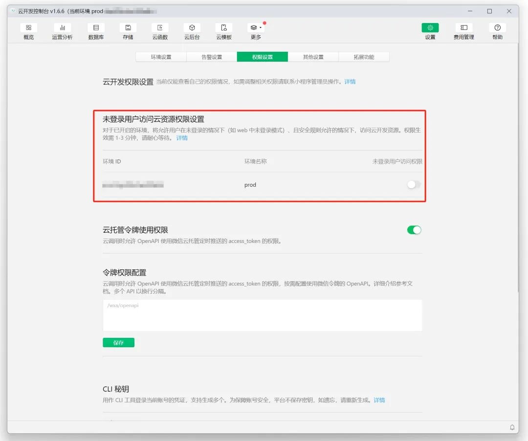Image resolution: width=528 pixels, height=441 pixels.
Task: Click the 令牌权限配置 heading
Action: pos(125,272)
